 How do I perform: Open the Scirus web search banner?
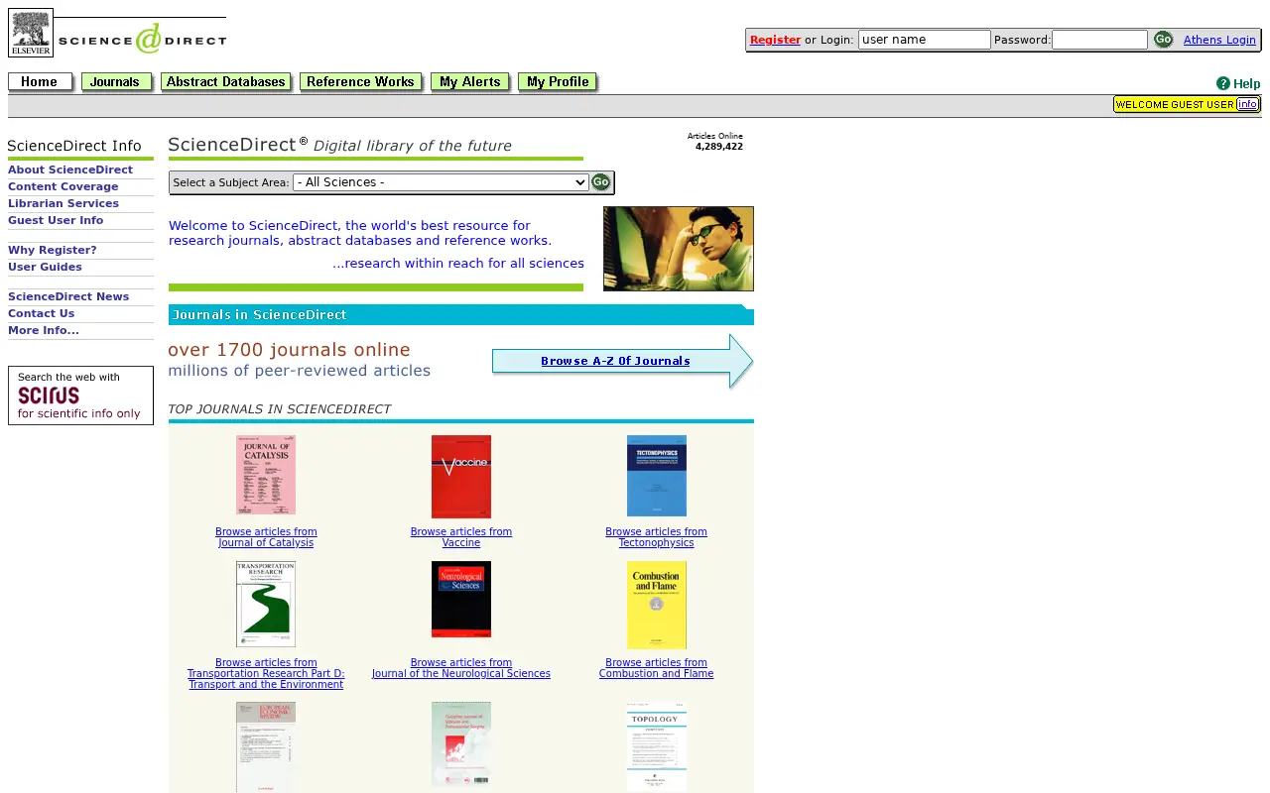point(80,396)
